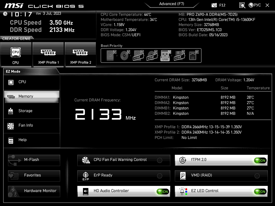Show the Fan Info sidebar tab
275x206 pixels.
coord(32,126)
